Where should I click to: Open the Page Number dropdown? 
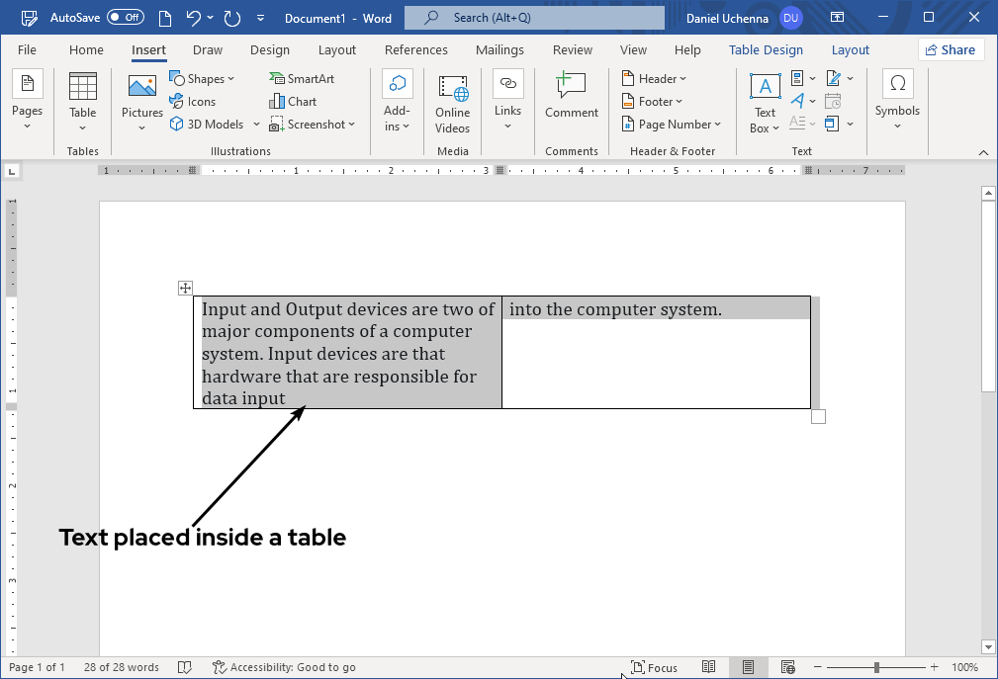click(672, 124)
